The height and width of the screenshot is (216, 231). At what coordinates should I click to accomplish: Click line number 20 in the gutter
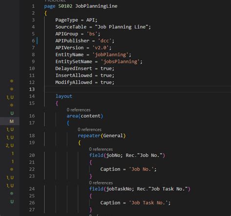[x=32, y=155]
